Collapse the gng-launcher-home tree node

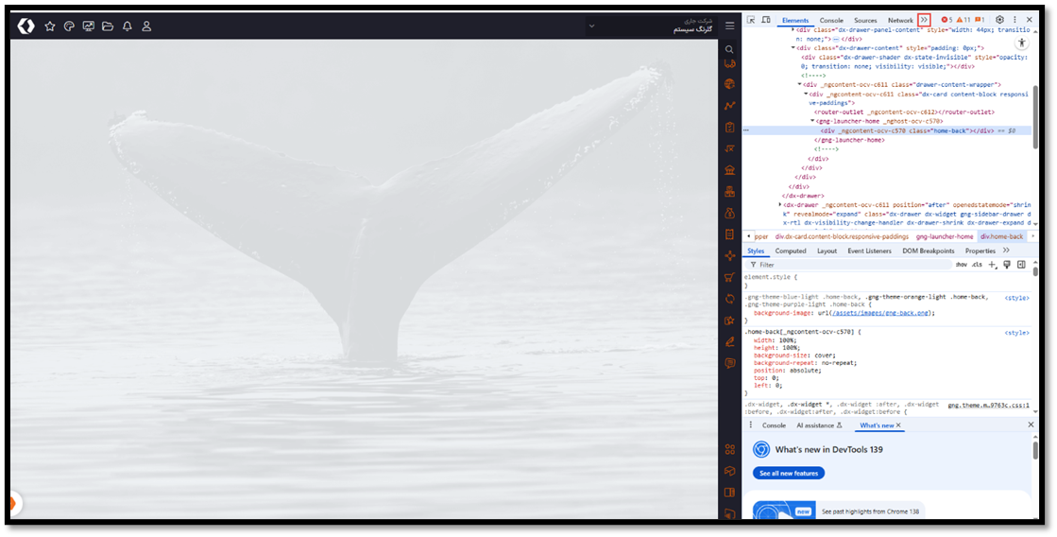point(812,121)
